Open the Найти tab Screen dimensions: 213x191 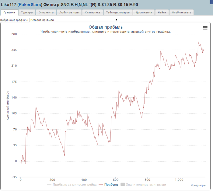pos(162,12)
